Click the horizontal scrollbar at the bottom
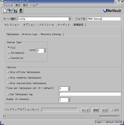This screenshot has height=125, width=124. point(62,116)
